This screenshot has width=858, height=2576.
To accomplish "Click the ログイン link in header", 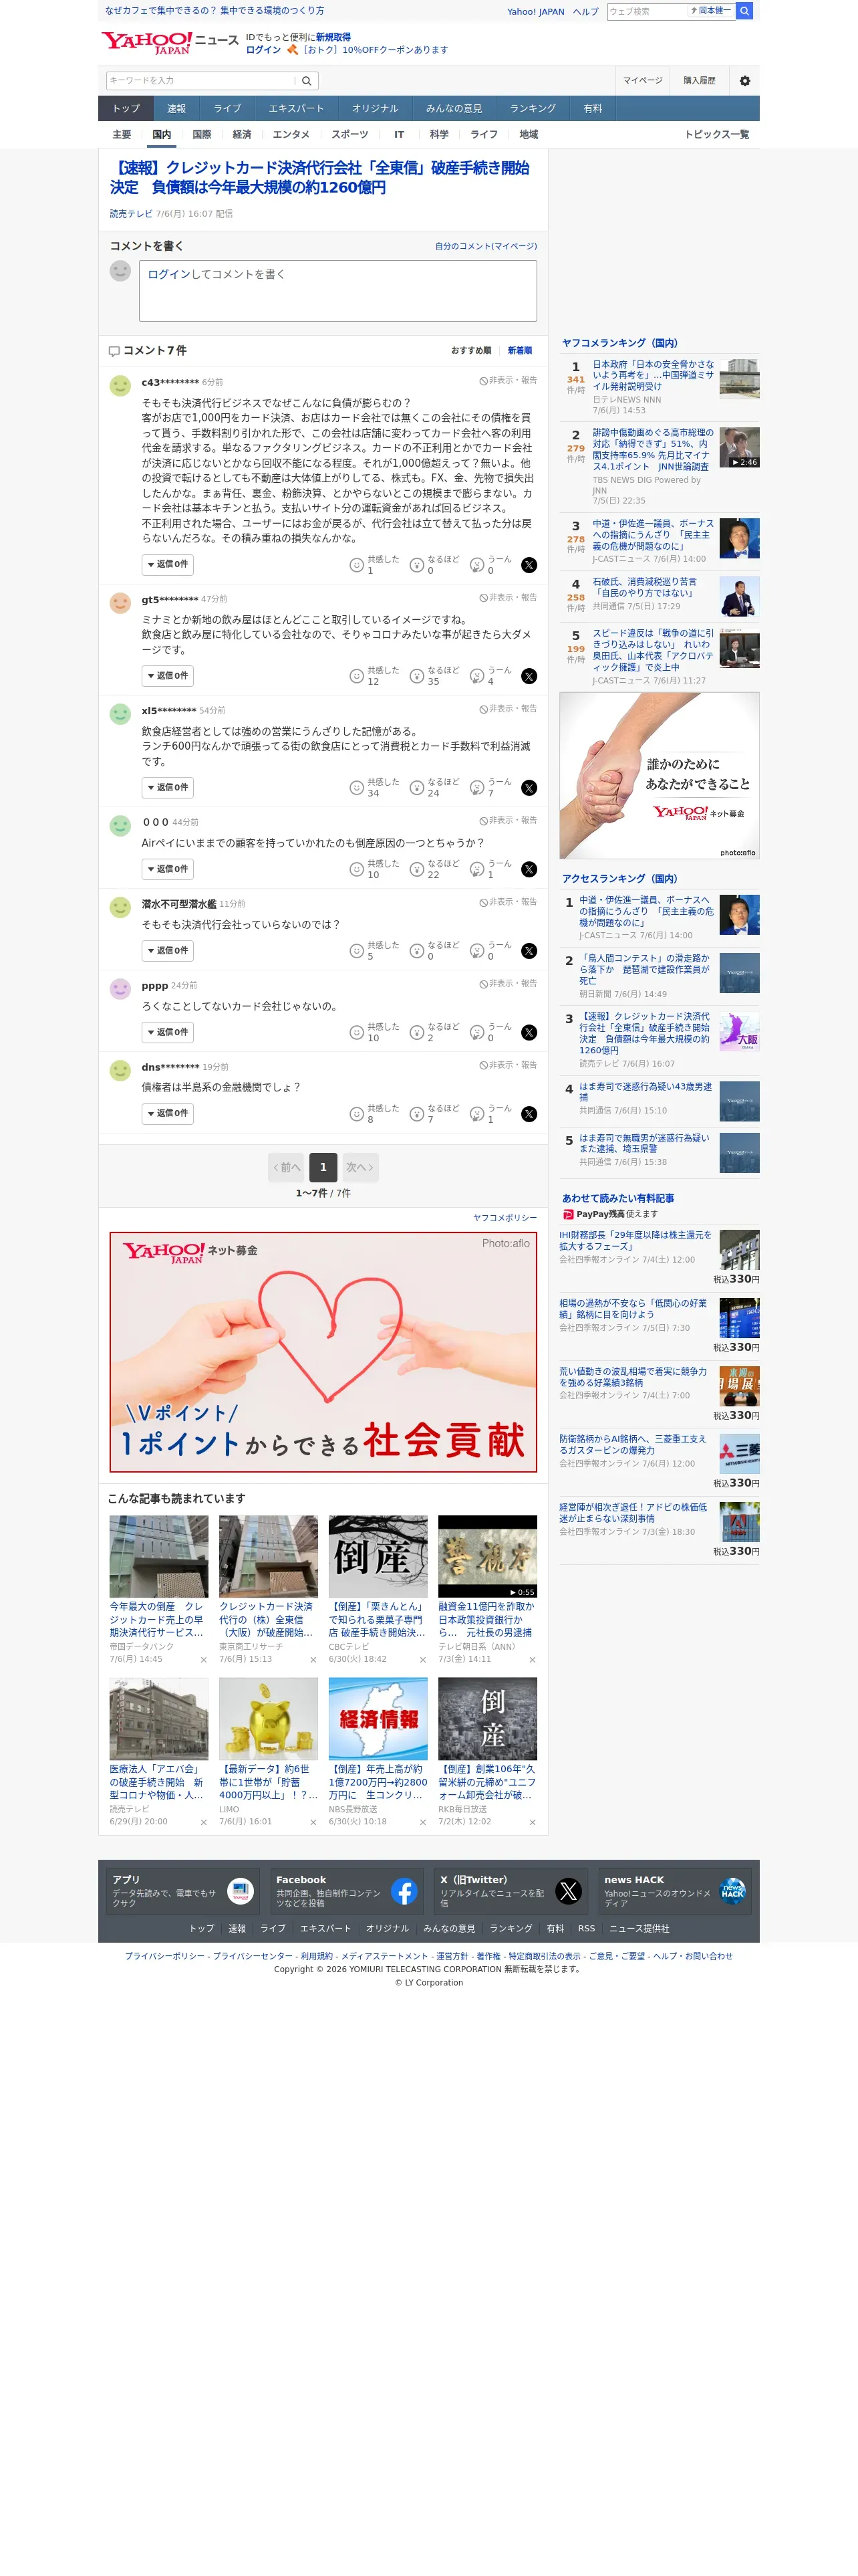I will [263, 50].
